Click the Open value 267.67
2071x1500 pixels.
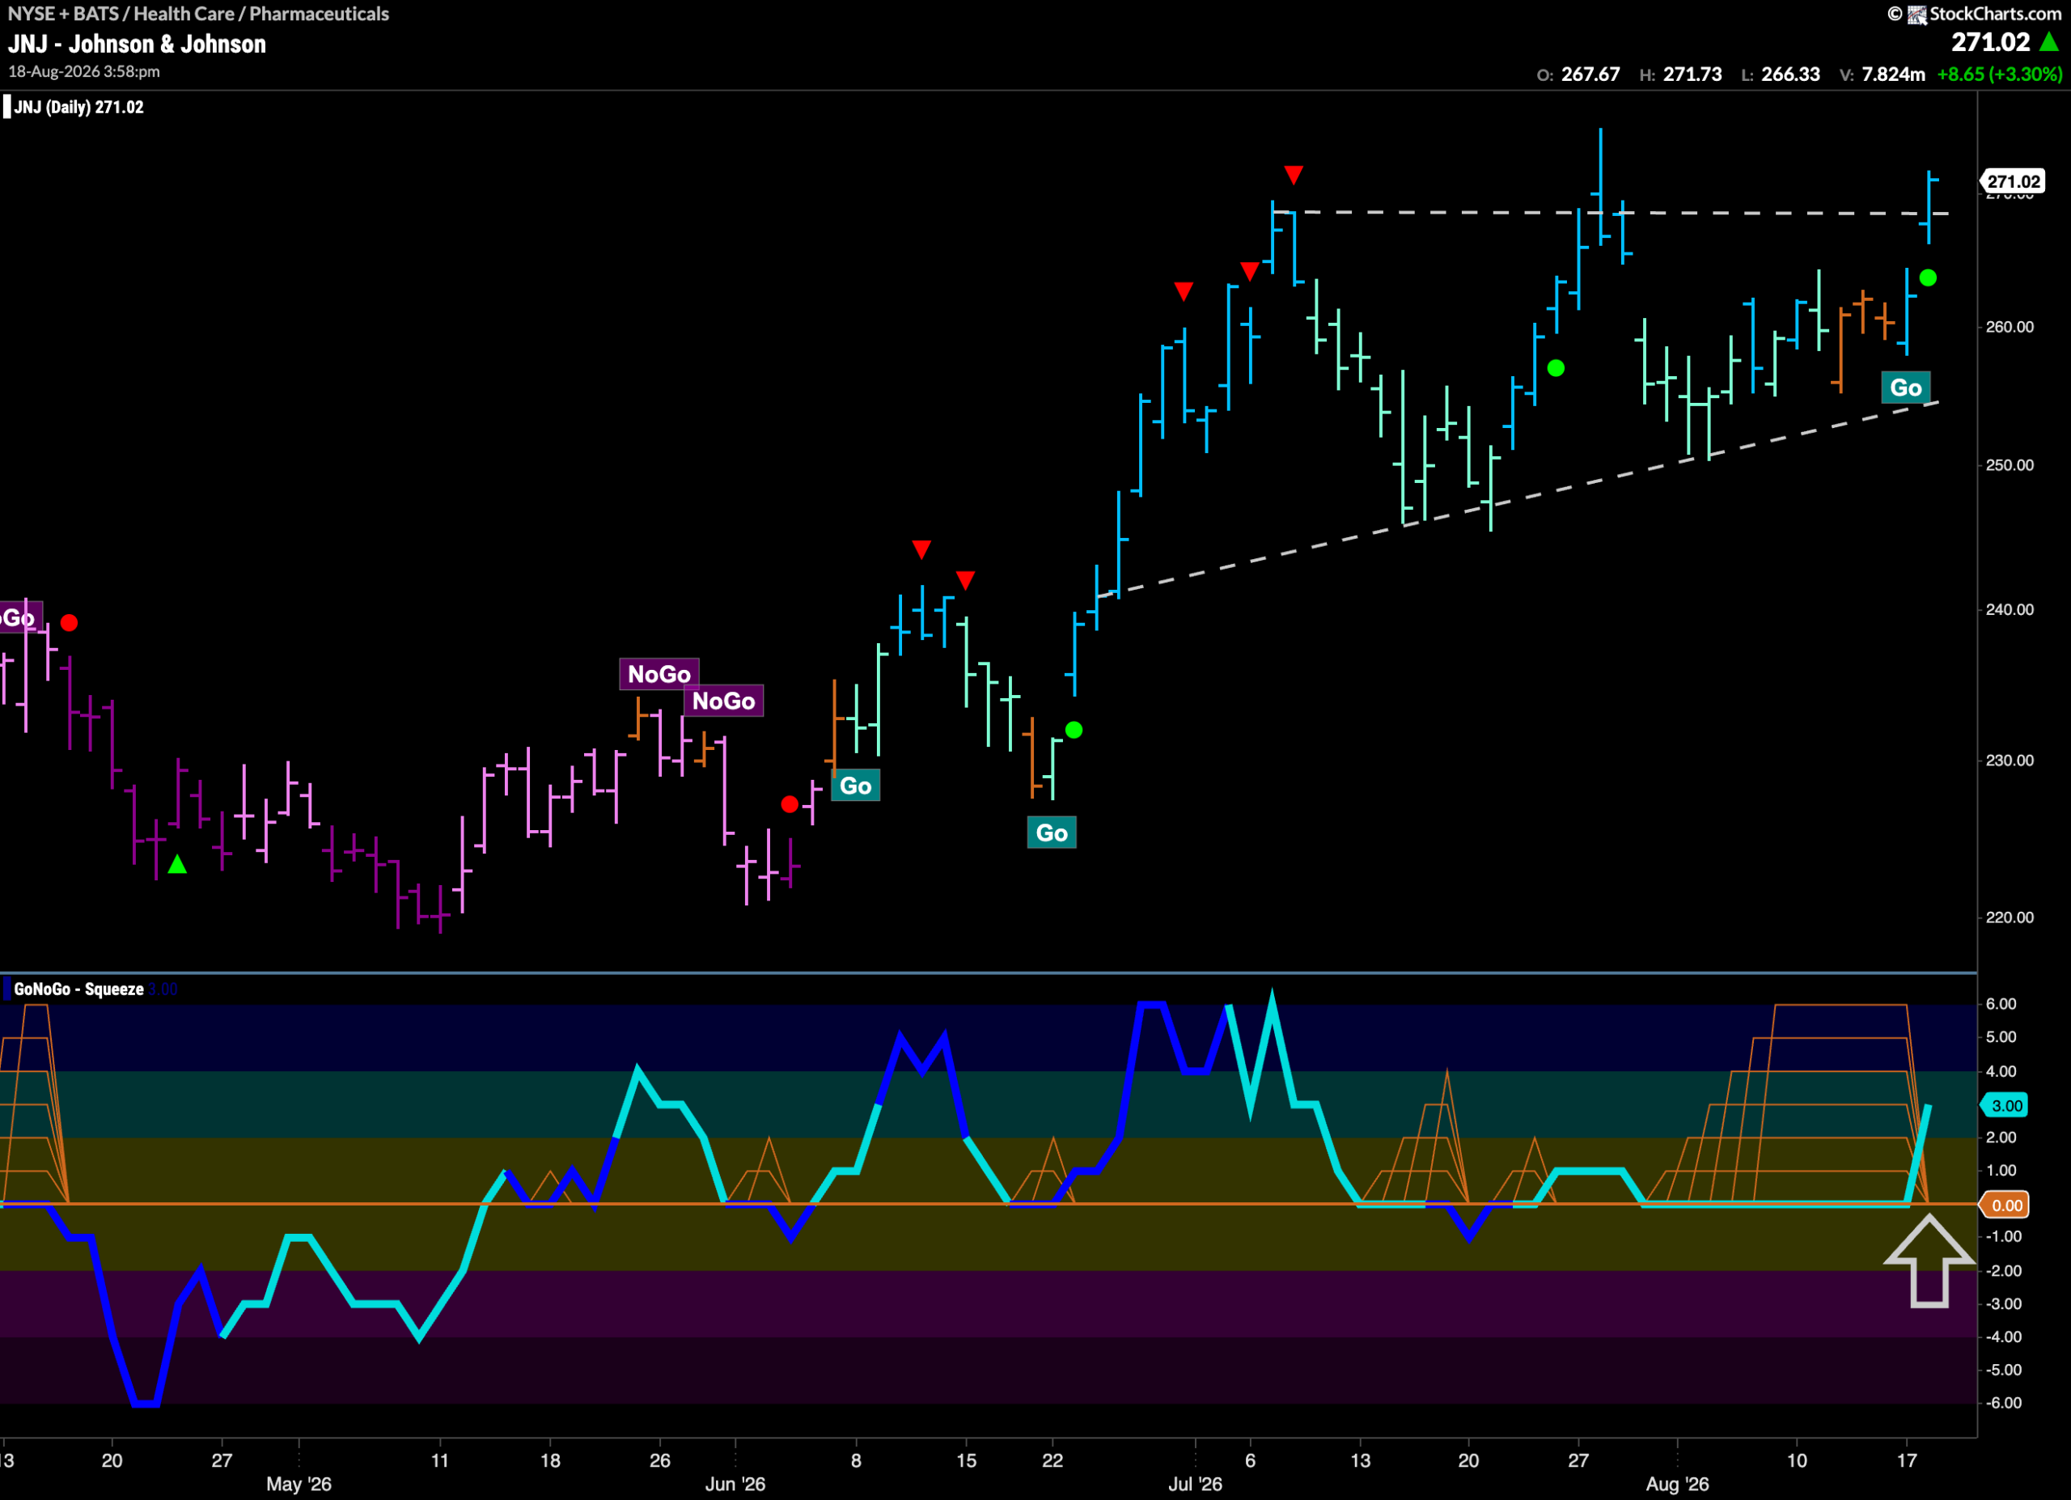pos(1590,74)
